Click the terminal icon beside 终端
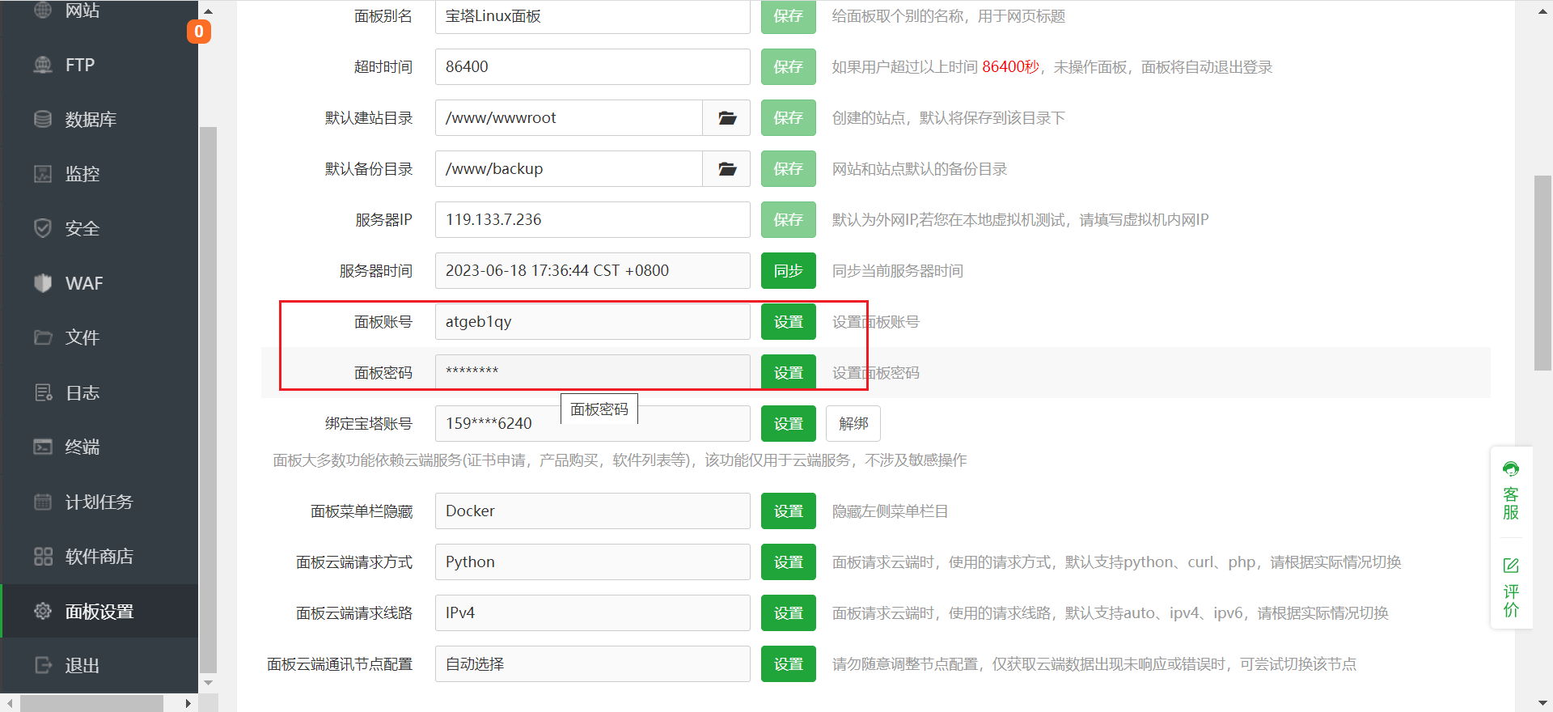The width and height of the screenshot is (1553, 712). coord(43,447)
